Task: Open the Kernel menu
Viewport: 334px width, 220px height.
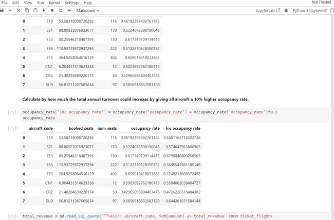Action: click(54, 3)
